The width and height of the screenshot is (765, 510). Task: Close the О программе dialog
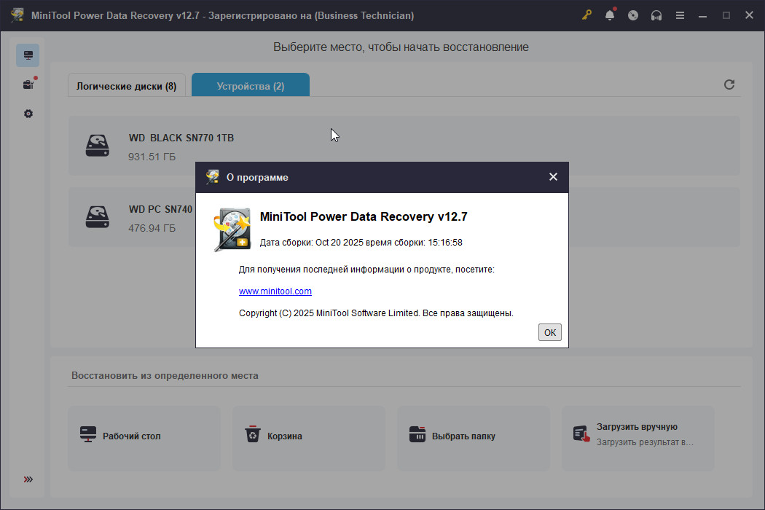pos(553,177)
